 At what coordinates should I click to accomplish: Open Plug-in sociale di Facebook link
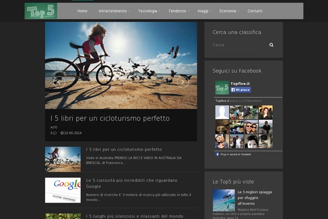click(236, 154)
